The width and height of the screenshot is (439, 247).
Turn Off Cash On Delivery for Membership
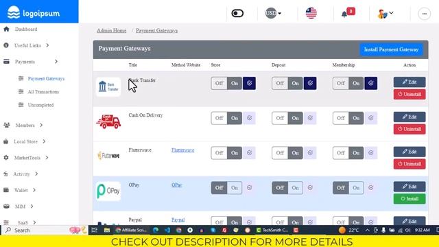340,118
